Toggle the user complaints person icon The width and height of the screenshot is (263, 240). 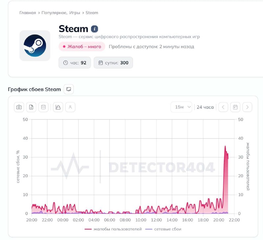70,107
